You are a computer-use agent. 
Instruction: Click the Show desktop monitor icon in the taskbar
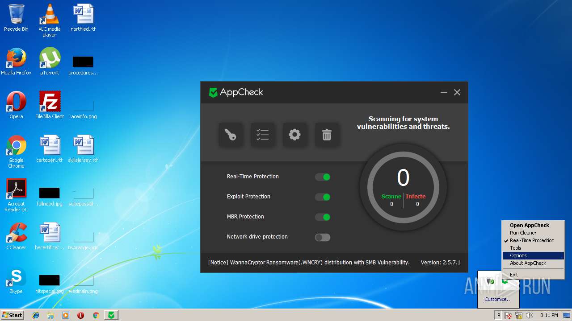[x=568, y=315]
